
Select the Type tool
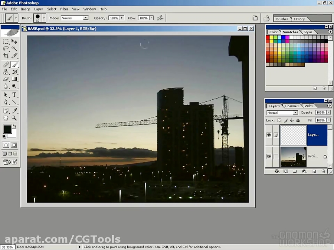tap(14, 95)
